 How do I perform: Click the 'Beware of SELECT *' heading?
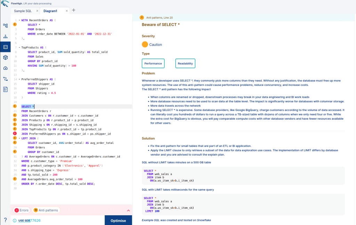click(161, 25)
